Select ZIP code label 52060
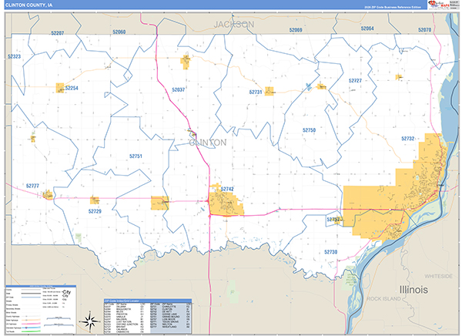The height and width of the screenshot is (336, 462). click(119, 32)
